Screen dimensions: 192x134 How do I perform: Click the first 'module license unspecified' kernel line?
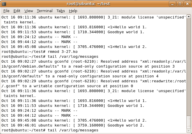click(94, 20)
